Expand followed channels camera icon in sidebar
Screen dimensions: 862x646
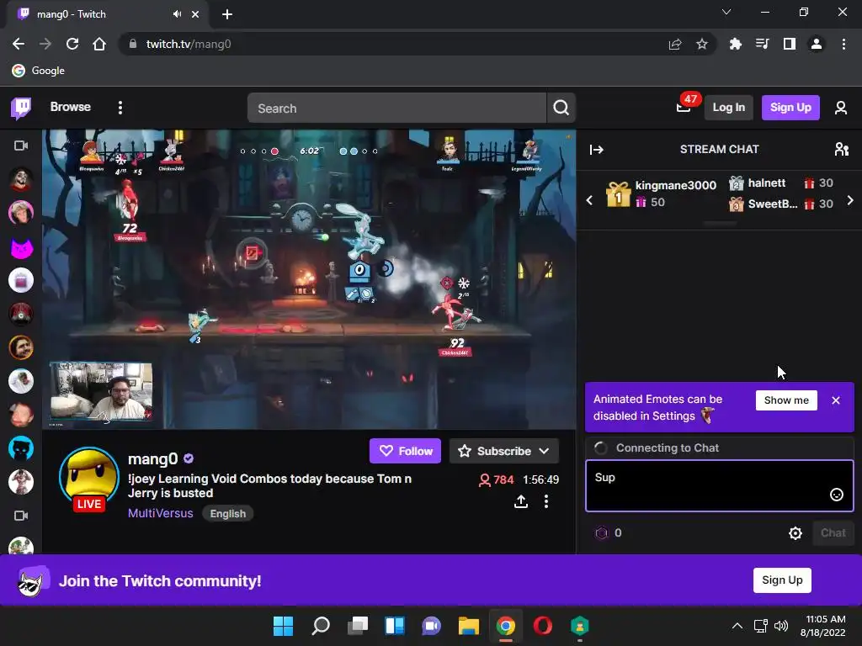[x=21, y=146]
